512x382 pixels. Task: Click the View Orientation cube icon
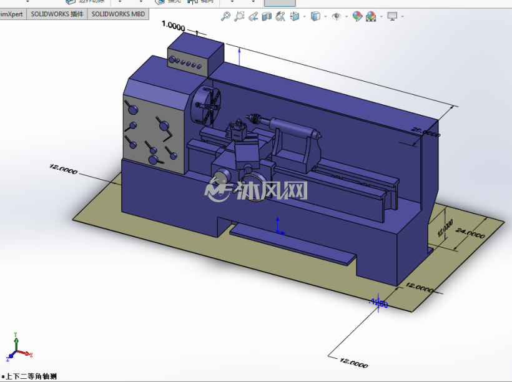coord(295,16)
